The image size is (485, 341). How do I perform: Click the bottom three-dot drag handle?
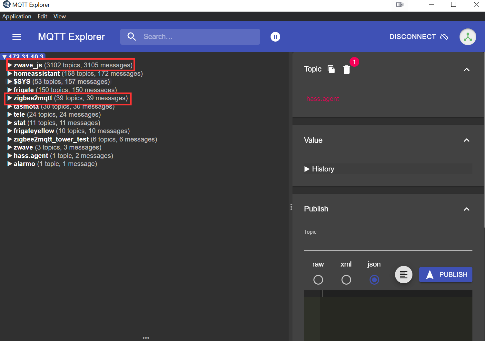click(x=146, y=338)
